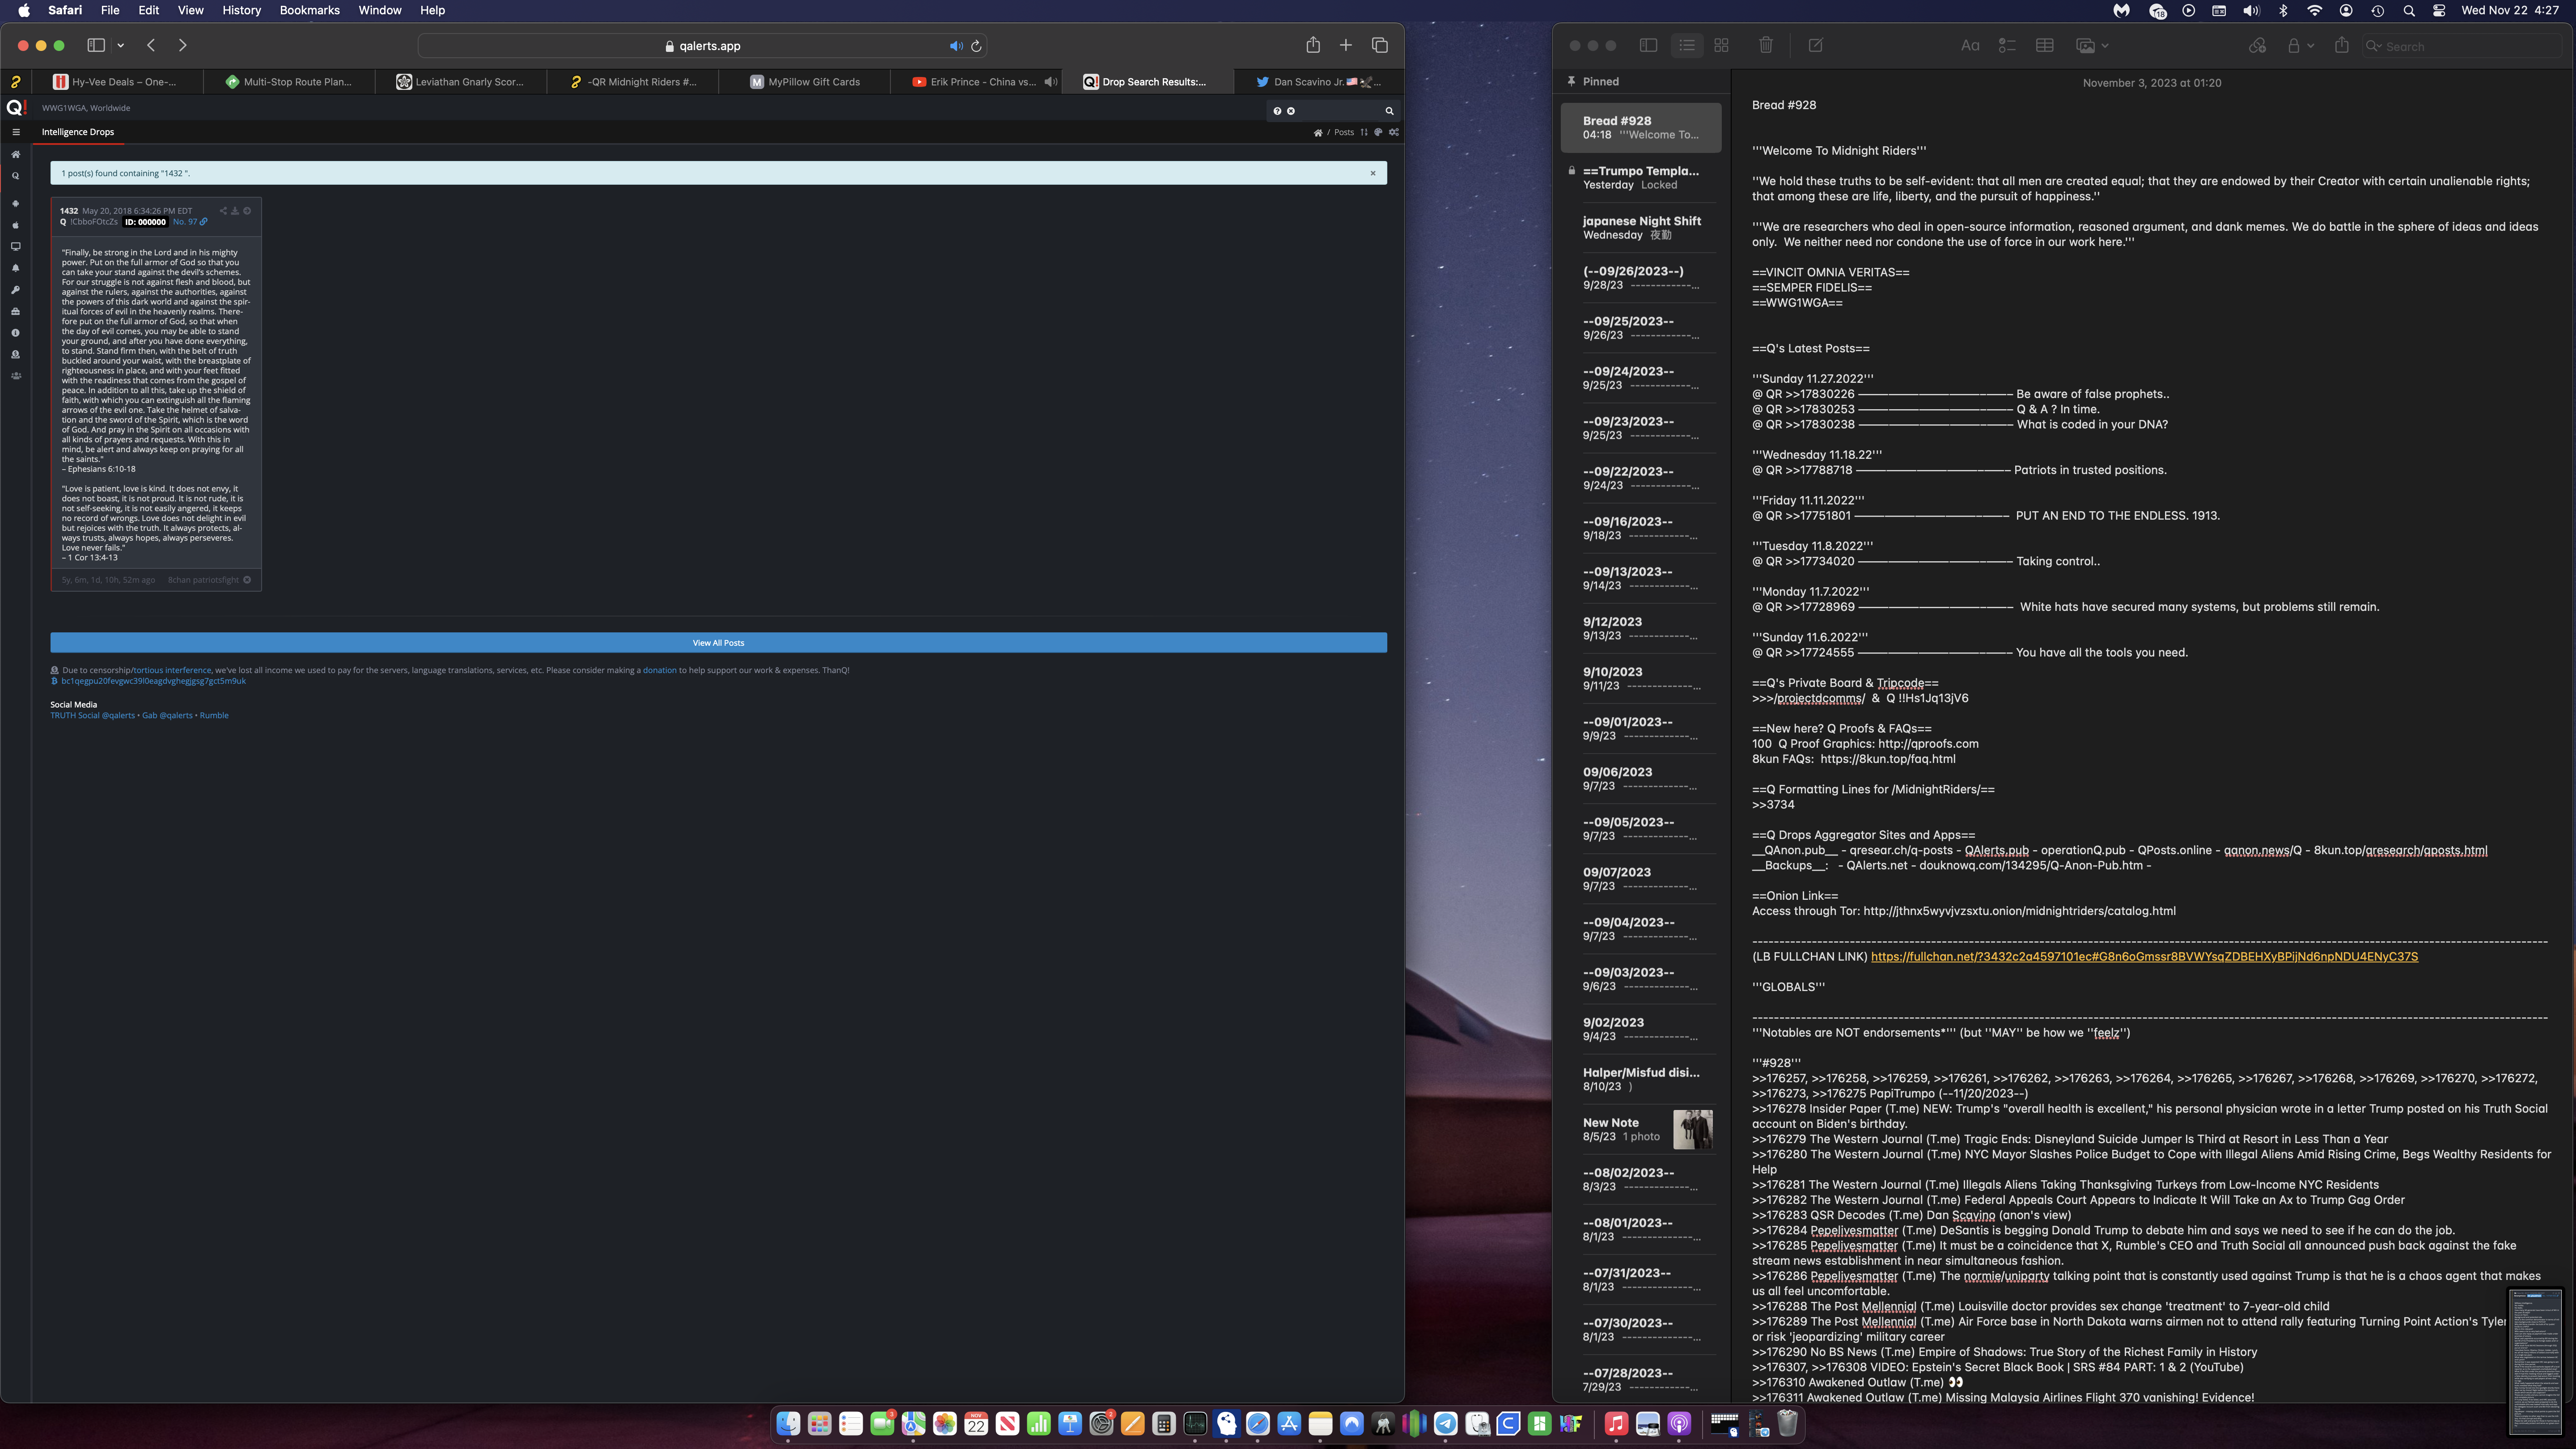Open TRUTH Social @qalerts link

(x=93, y=715)
